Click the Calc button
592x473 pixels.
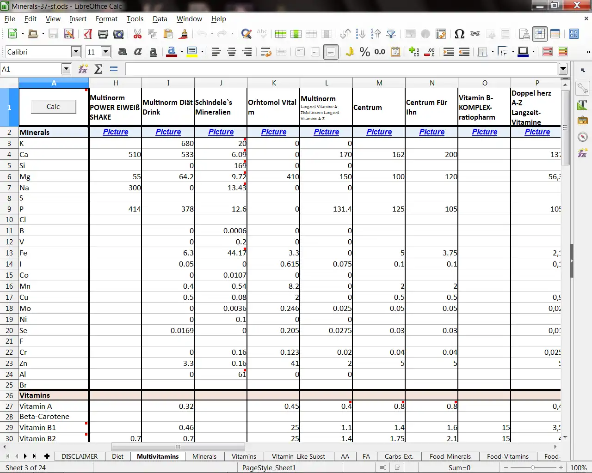53,107
